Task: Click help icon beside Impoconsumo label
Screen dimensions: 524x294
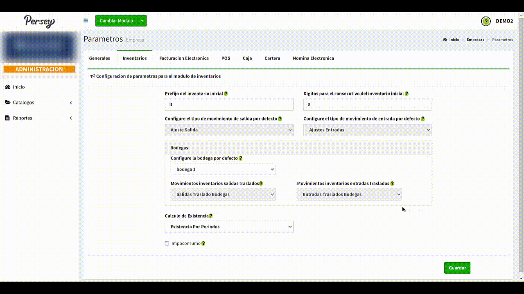Action: (x=203, y=243)
